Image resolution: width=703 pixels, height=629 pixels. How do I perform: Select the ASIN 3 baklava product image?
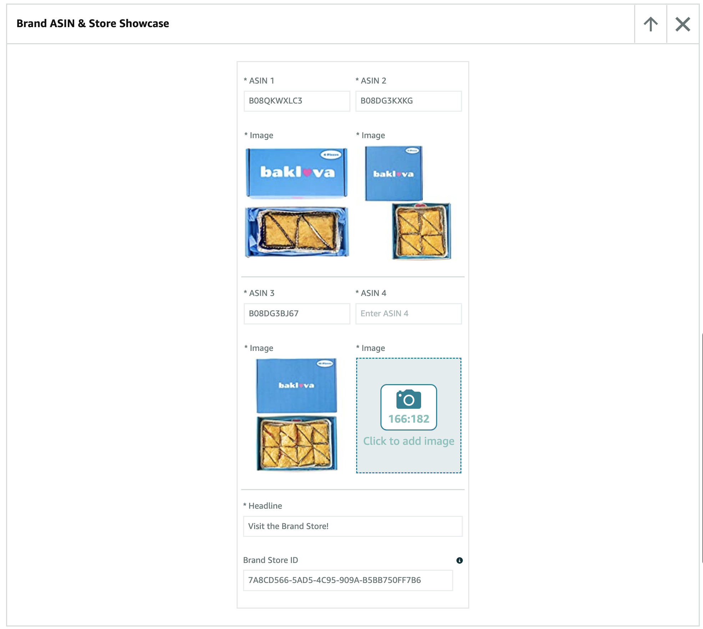(x=297, y=415)
